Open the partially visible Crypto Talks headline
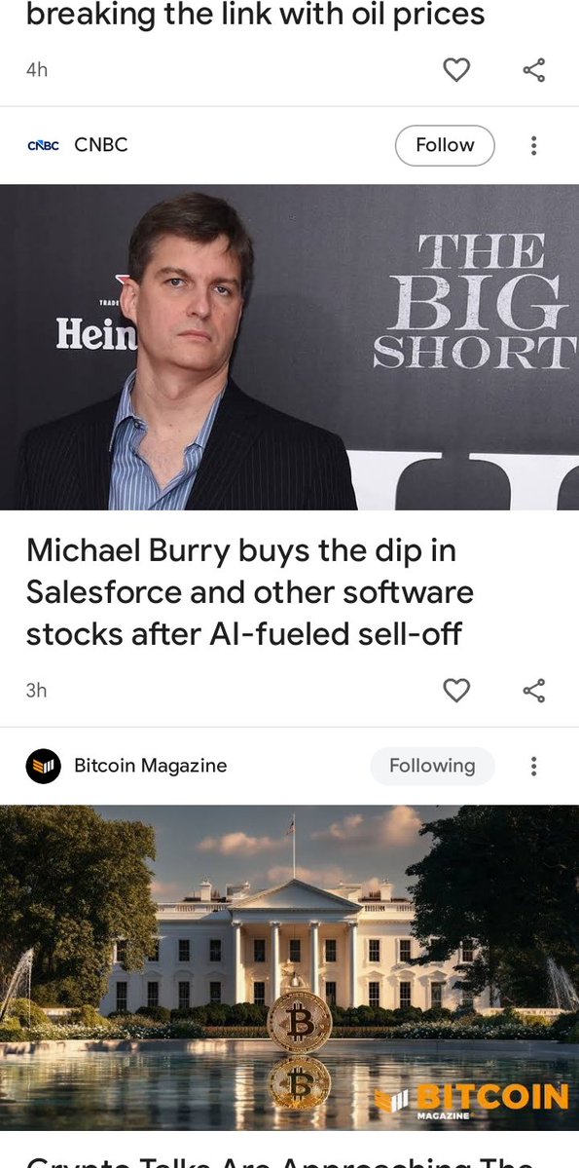579x1168 pixels. point(280,1160)
